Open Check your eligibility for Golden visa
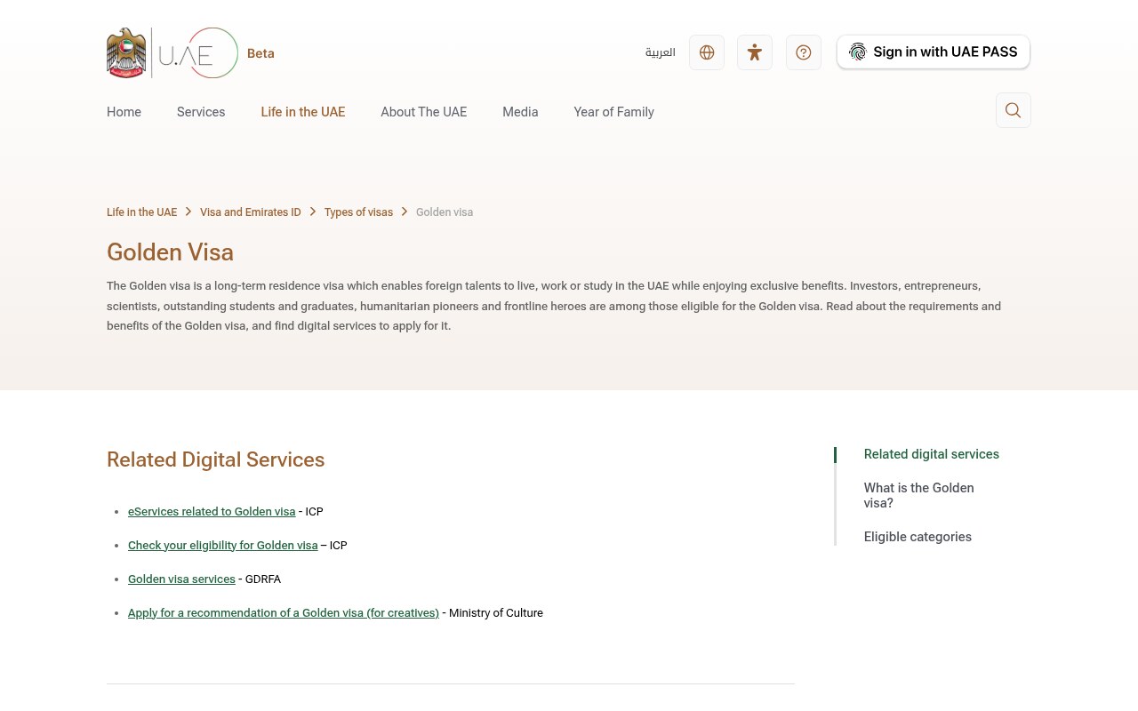Image resolution: width=1138 pixels, height=711 pixels. [223, 546]
